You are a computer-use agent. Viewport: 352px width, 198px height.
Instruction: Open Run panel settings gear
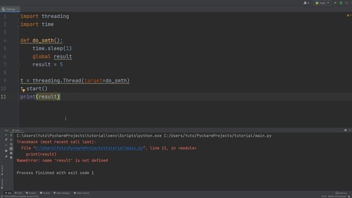click(x=345, y=130)
